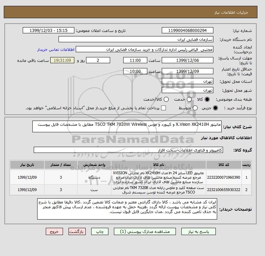
Task: Click the دستگاه unit cell
Action: tap(94, 177)
